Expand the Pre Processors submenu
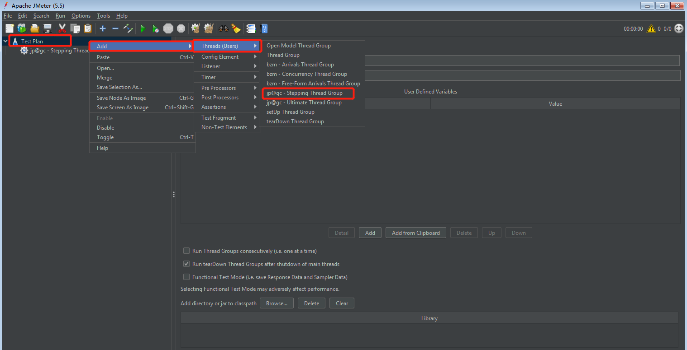The image size is (687, 350). pyautogui.click(x=227, y=88)
